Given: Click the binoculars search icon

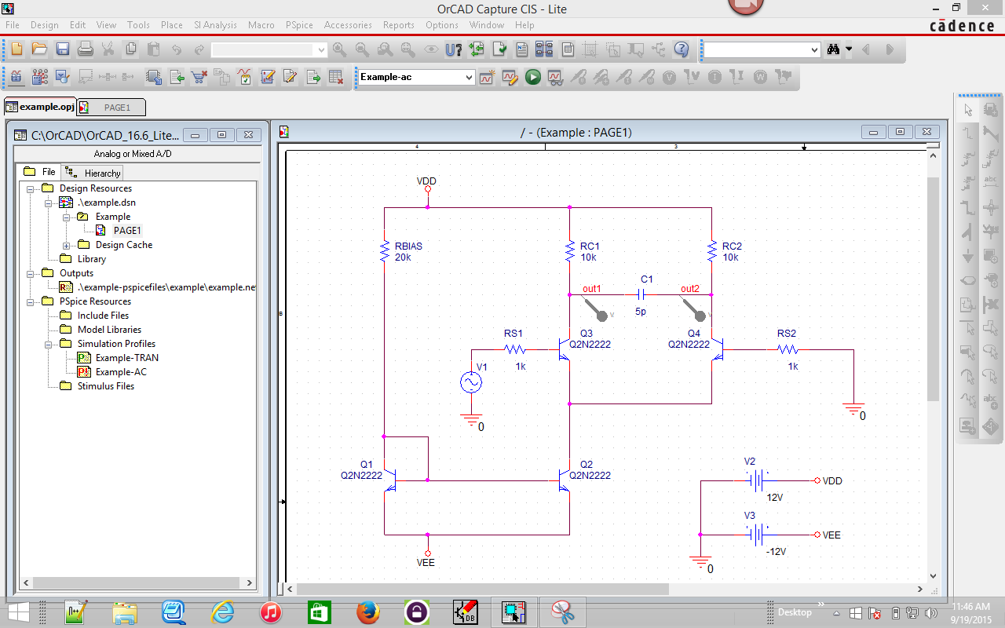Looking at the screenshot, I should click(x=834, y=49).
